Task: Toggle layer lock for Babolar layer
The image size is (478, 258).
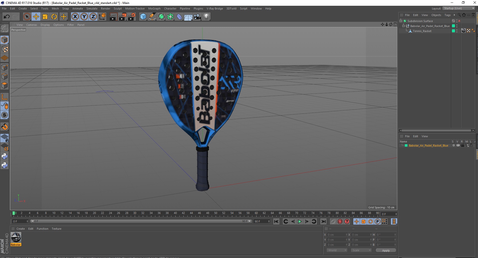Action: click(471, 146)
